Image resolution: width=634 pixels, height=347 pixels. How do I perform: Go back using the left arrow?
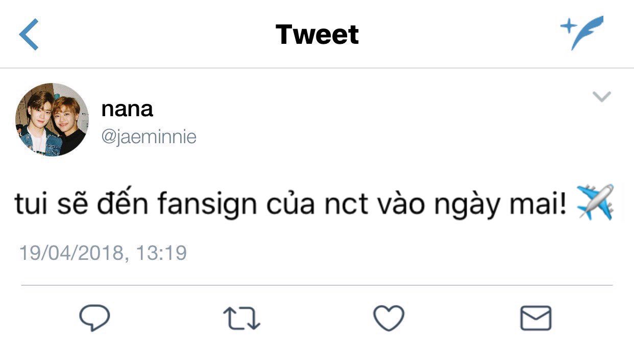click(x=29, y=35)
